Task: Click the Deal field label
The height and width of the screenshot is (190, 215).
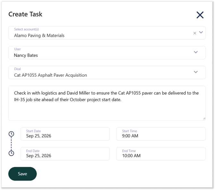Action: pos(17,69)
